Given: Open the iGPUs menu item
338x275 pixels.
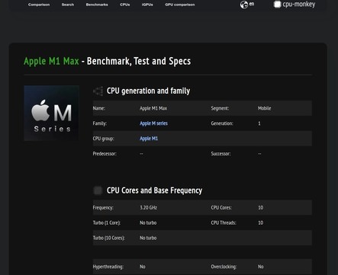Looking at the screenshot, I should (x=147, y=5).
